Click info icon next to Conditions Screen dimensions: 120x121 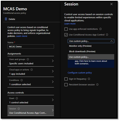pos(21,80)
